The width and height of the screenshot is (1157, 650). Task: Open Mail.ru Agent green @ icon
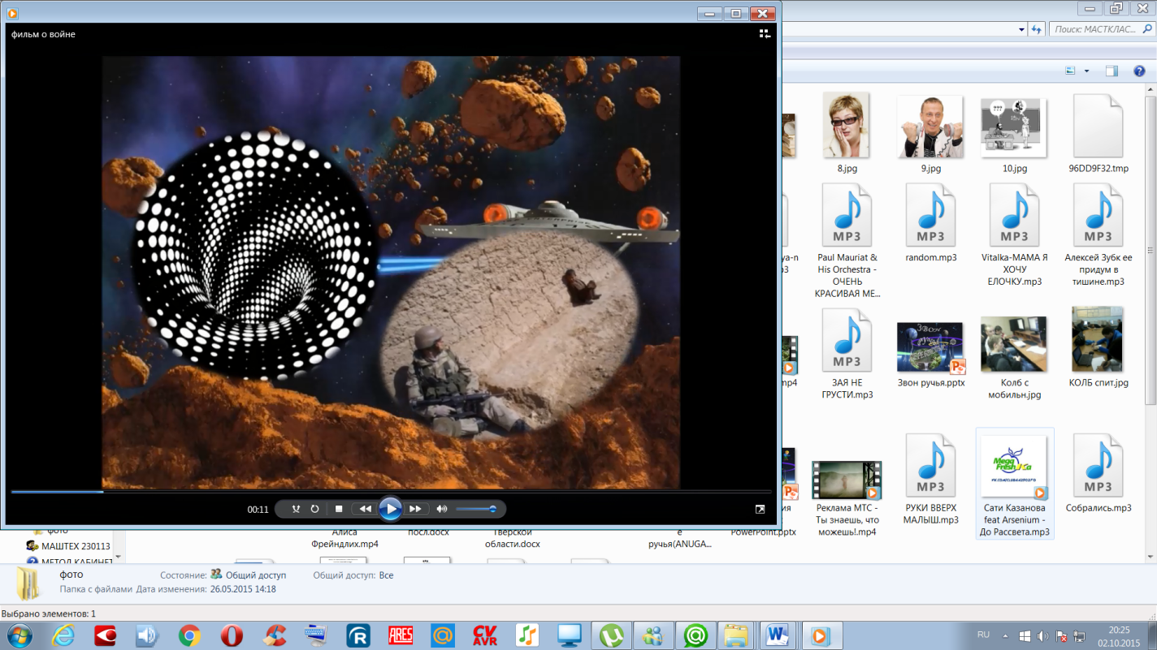(695, 635)
